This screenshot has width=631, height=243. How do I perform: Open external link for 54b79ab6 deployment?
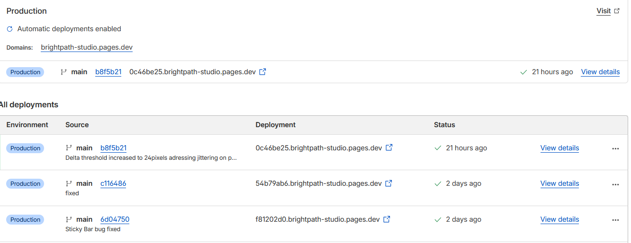click(x=388, y=183)
